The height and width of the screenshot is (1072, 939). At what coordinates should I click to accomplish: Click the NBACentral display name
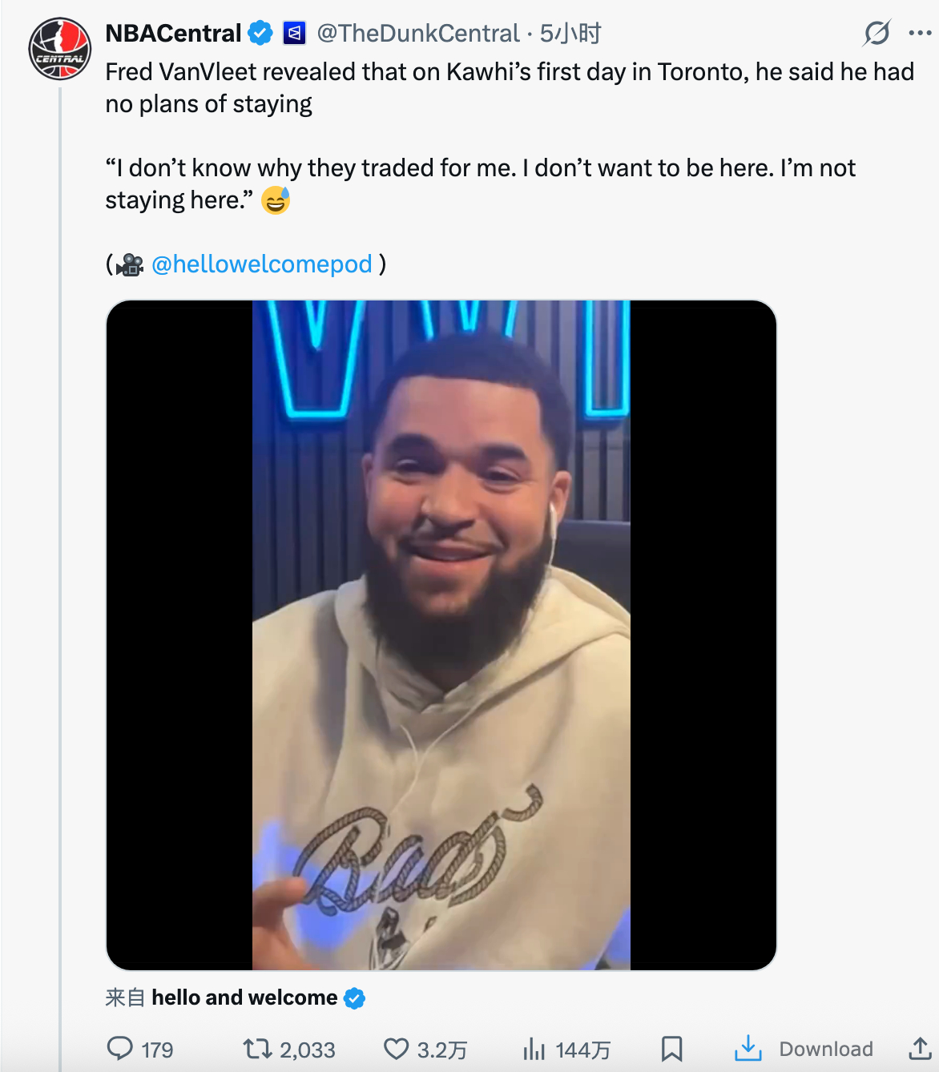(173, 34)
